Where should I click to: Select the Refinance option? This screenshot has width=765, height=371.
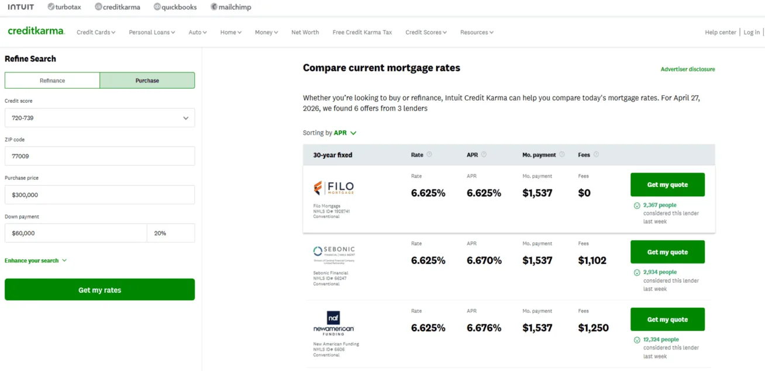pos(52,81)
